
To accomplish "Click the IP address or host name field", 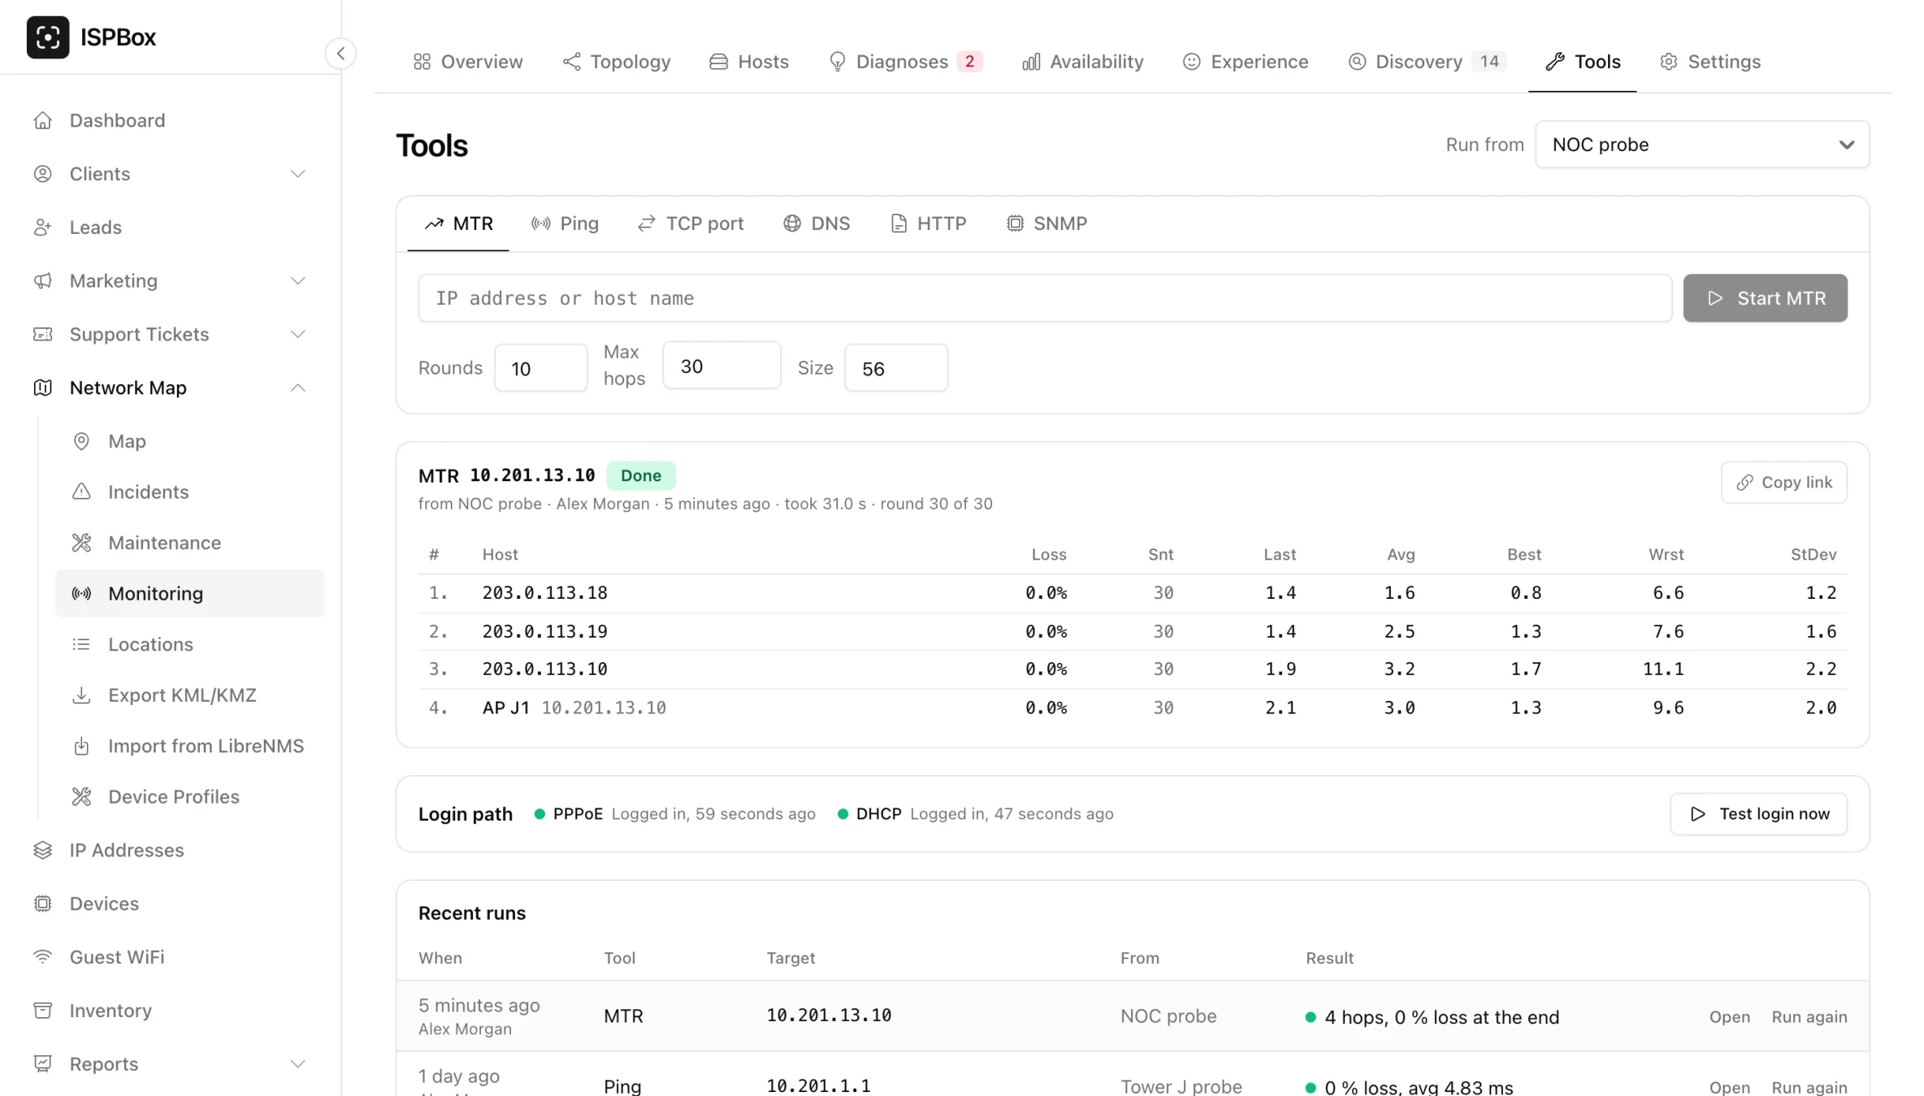I will (1045, 298).
